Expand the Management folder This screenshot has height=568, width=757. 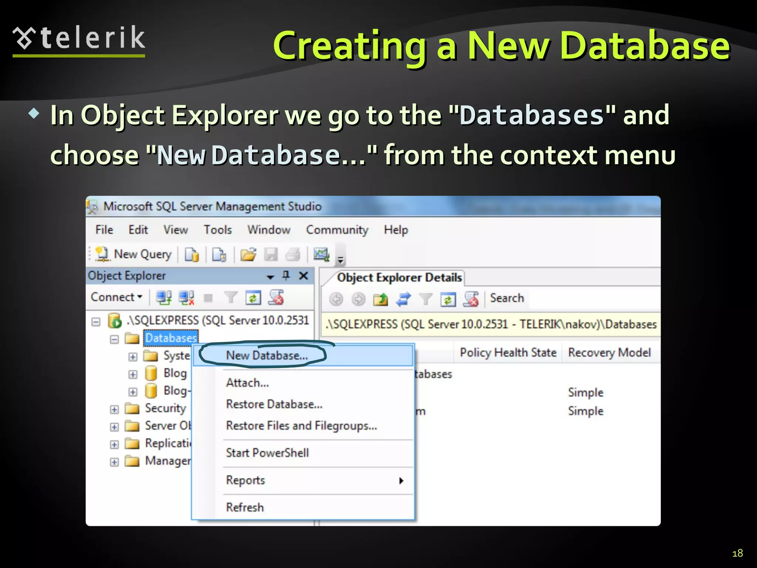(x=115, y=462)
